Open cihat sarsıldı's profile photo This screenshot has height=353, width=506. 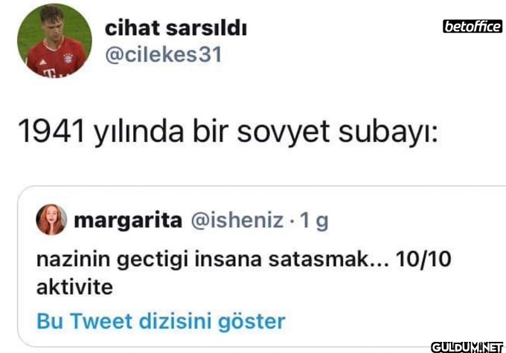[x=51, y=41]
